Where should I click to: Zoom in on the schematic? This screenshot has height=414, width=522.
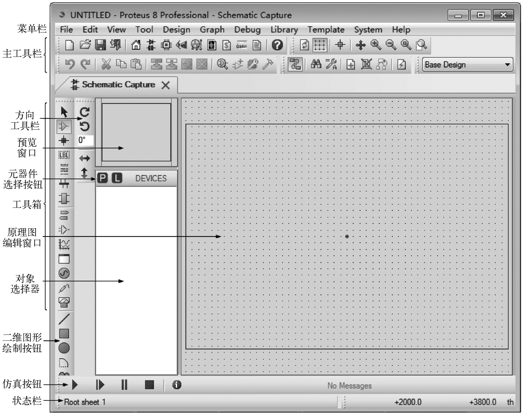(x=376, y=45)
